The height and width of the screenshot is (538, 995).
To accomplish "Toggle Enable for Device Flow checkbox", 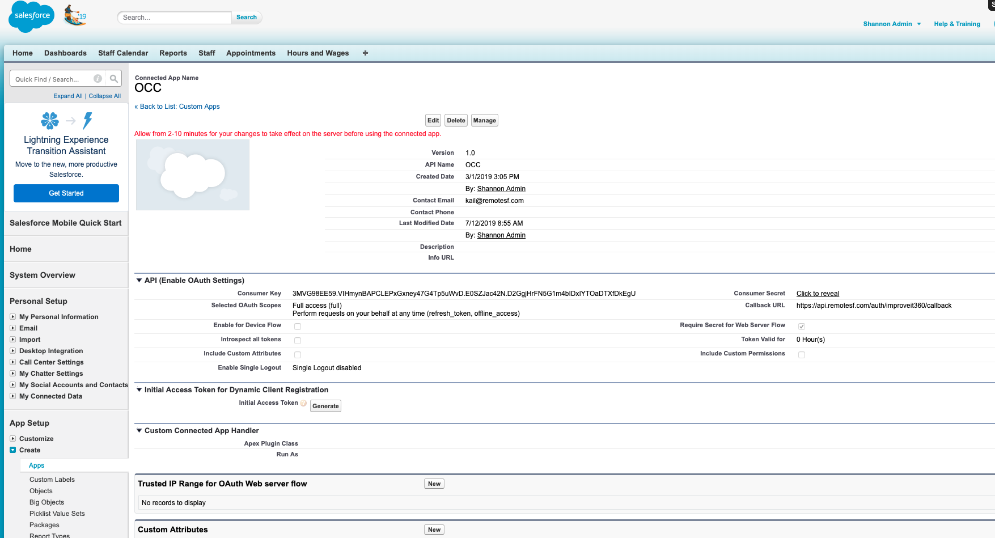I will [298, 326].
